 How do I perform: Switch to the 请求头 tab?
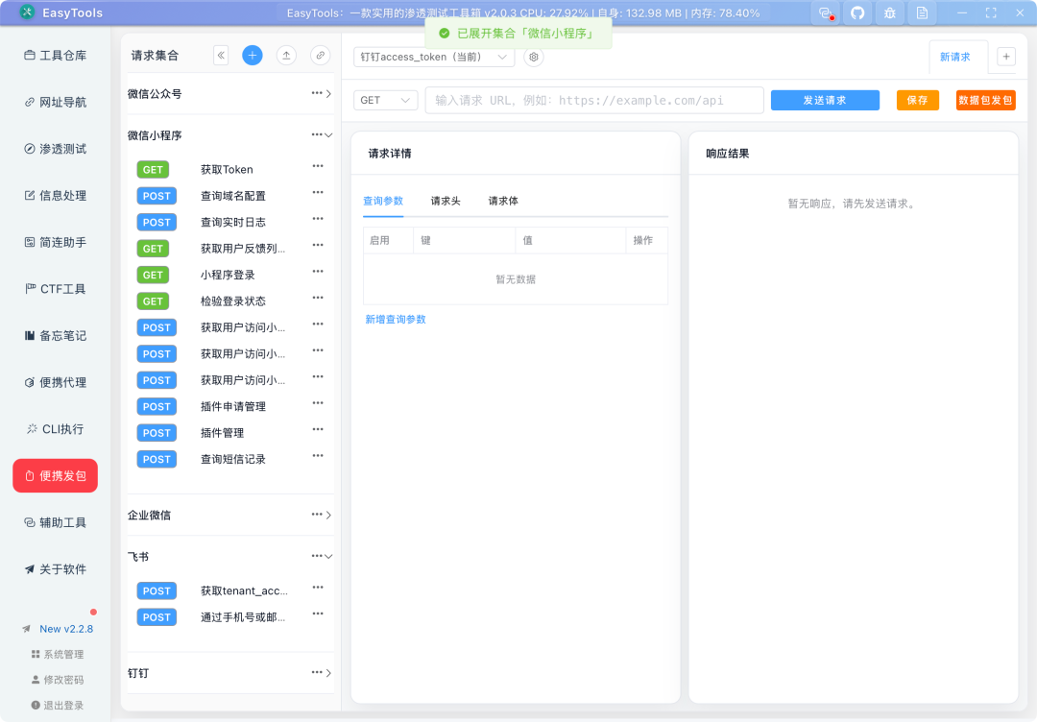tap(446, 201)
